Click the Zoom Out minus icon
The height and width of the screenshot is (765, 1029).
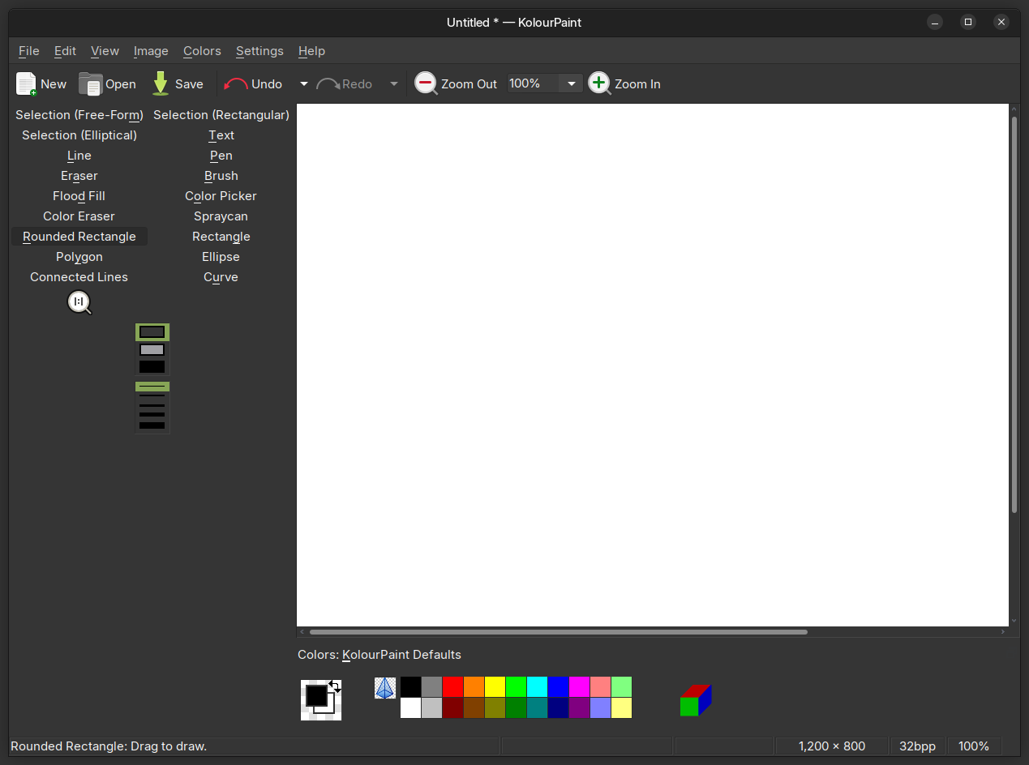[426, 83]
